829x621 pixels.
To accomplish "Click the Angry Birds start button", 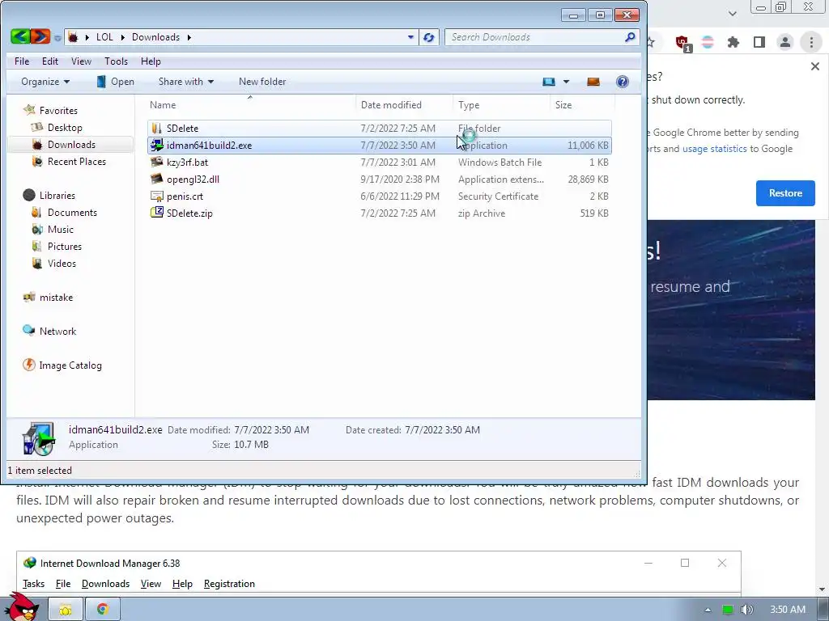I will pyautogui.click(x=22, y=606).
